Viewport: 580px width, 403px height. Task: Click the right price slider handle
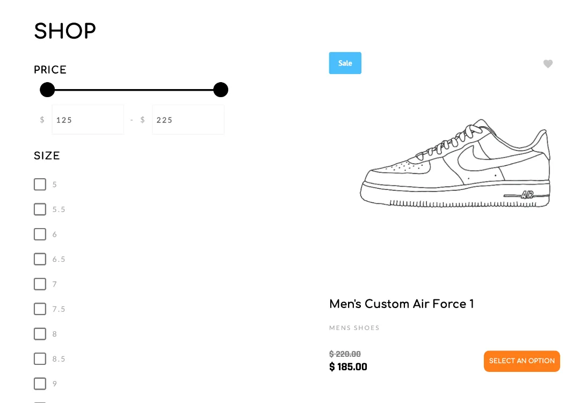(x=221, y=90)
